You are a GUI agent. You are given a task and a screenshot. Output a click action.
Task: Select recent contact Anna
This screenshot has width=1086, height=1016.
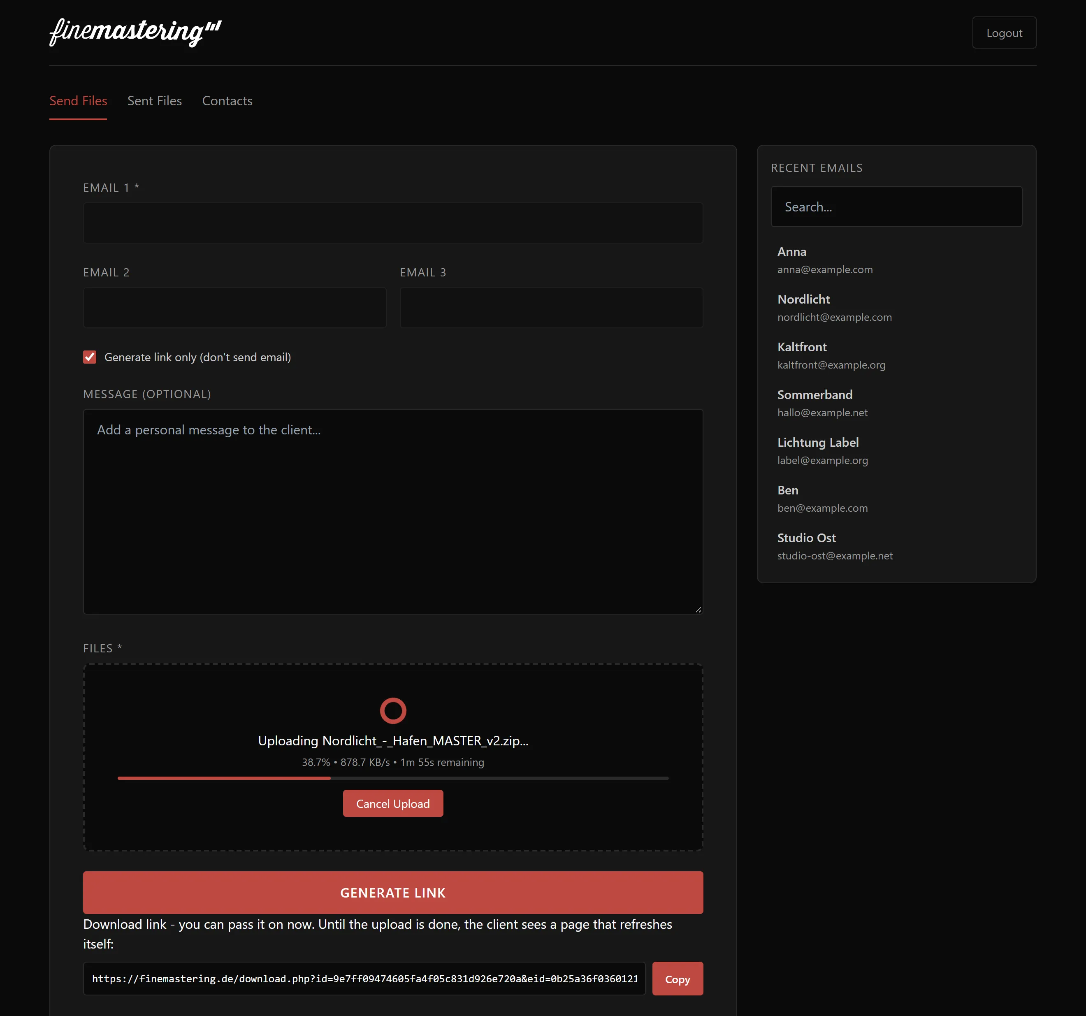point(896,260)
